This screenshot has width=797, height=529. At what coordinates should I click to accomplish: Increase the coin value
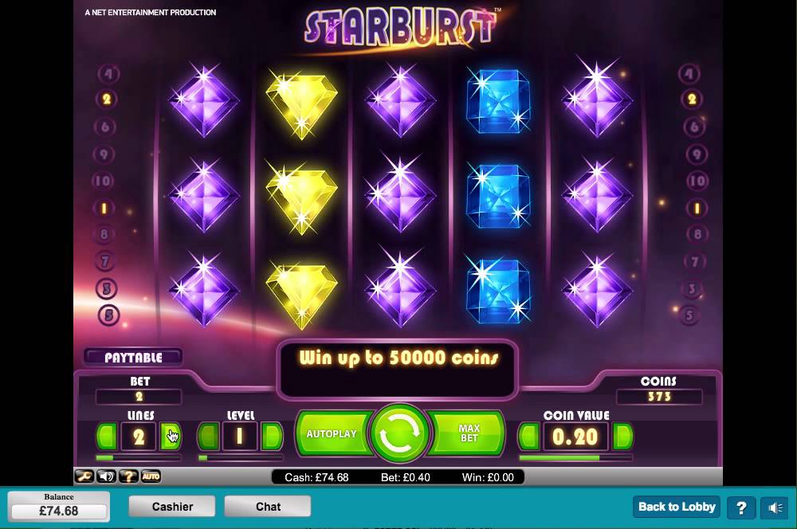click(622, 436)
